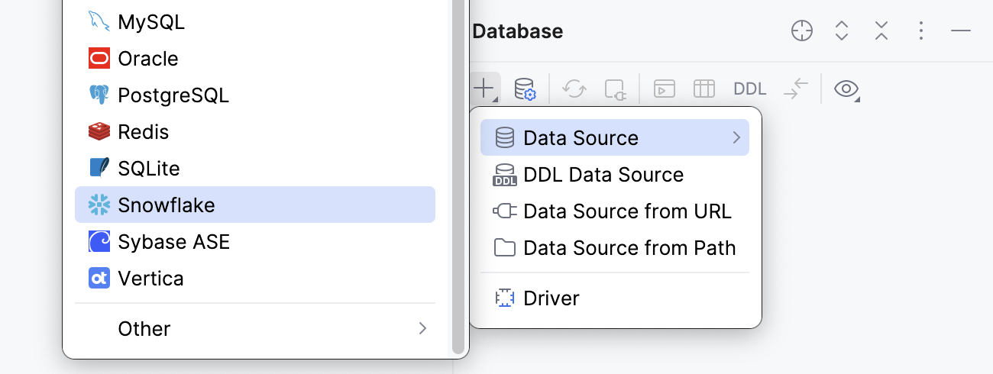Open the New plus dropdown button
The width and height of the screenshot is (993, 374).
tap(484, 89)
